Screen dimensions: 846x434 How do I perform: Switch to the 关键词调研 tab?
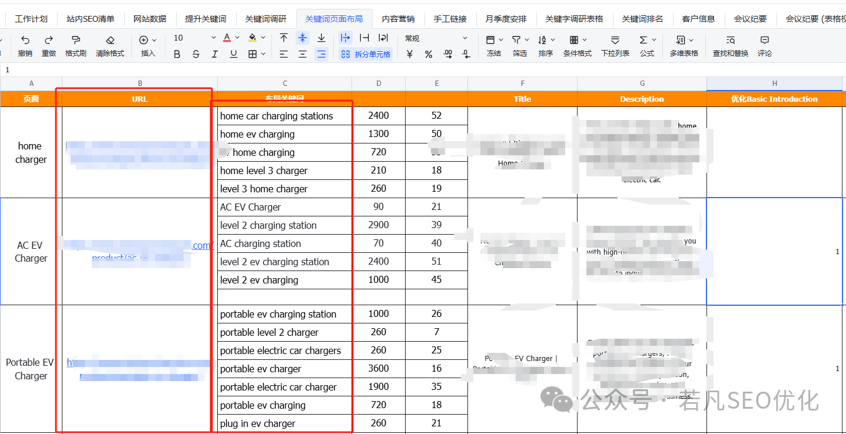click(x=266, y=19)
